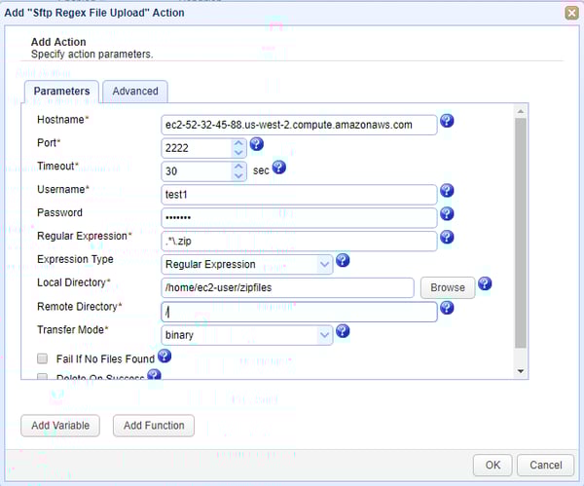584x486 pixels.
Task: Open the Transfer Mode binary dropdown
Action: (324, 335)
